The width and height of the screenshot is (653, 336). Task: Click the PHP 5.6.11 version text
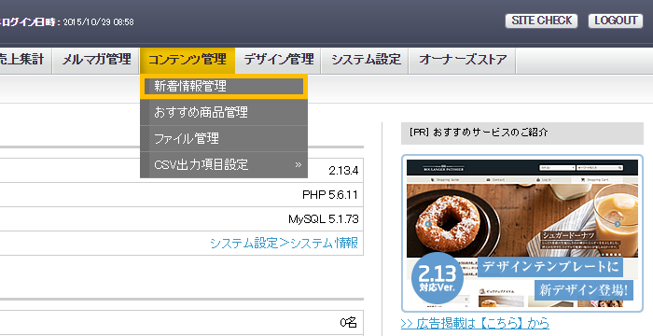(x=330, y=195)
